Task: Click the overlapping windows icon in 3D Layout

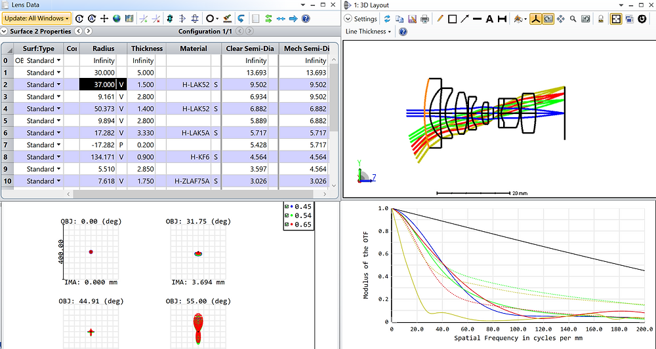Action: coord(629,19)
